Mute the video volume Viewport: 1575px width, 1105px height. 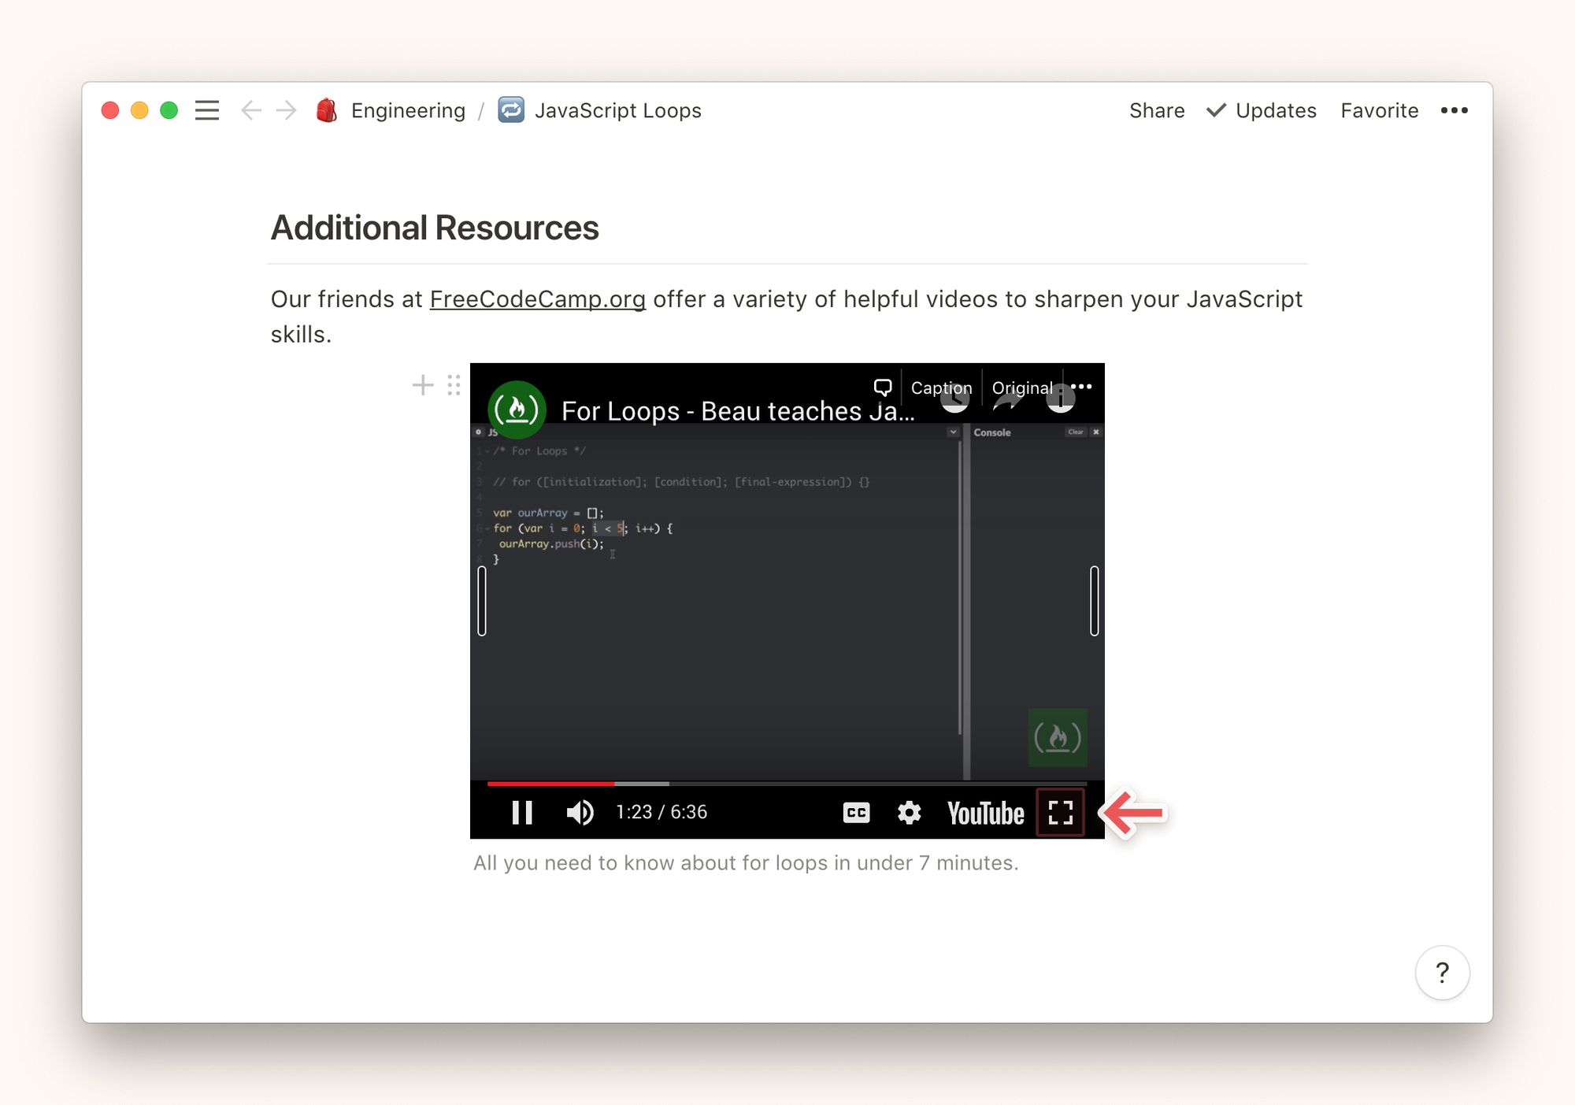[x=580, y=812]
